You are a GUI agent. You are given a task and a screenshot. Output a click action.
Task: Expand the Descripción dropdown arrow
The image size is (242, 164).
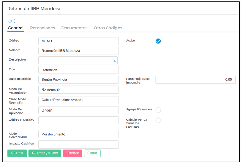coord(115,60)
